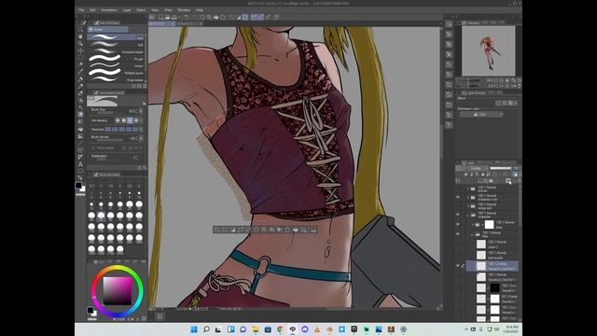
Task: Click Fill icon in command bar
Action: click(x=215, y=17)
